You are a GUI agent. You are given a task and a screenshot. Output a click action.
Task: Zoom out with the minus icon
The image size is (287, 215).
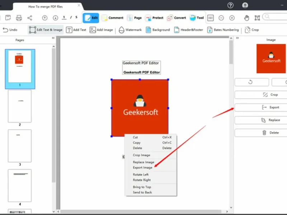221,18
